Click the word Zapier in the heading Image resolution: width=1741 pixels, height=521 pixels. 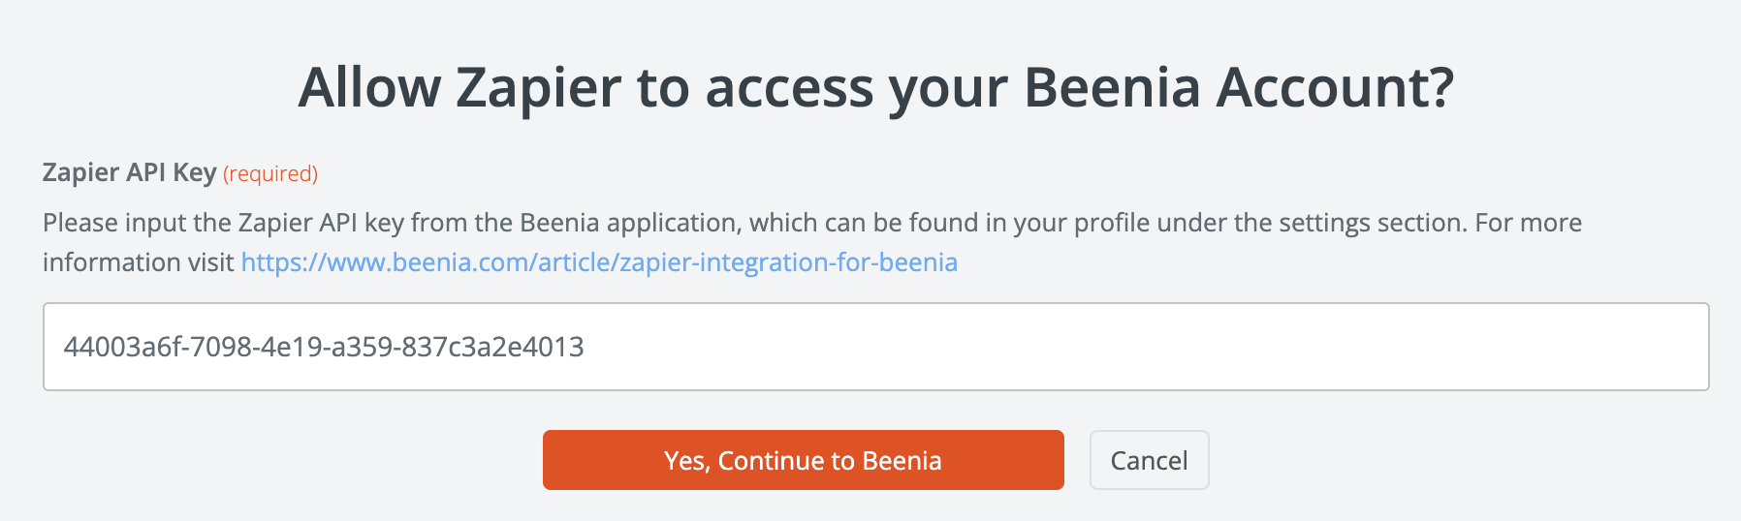[538, 87]
